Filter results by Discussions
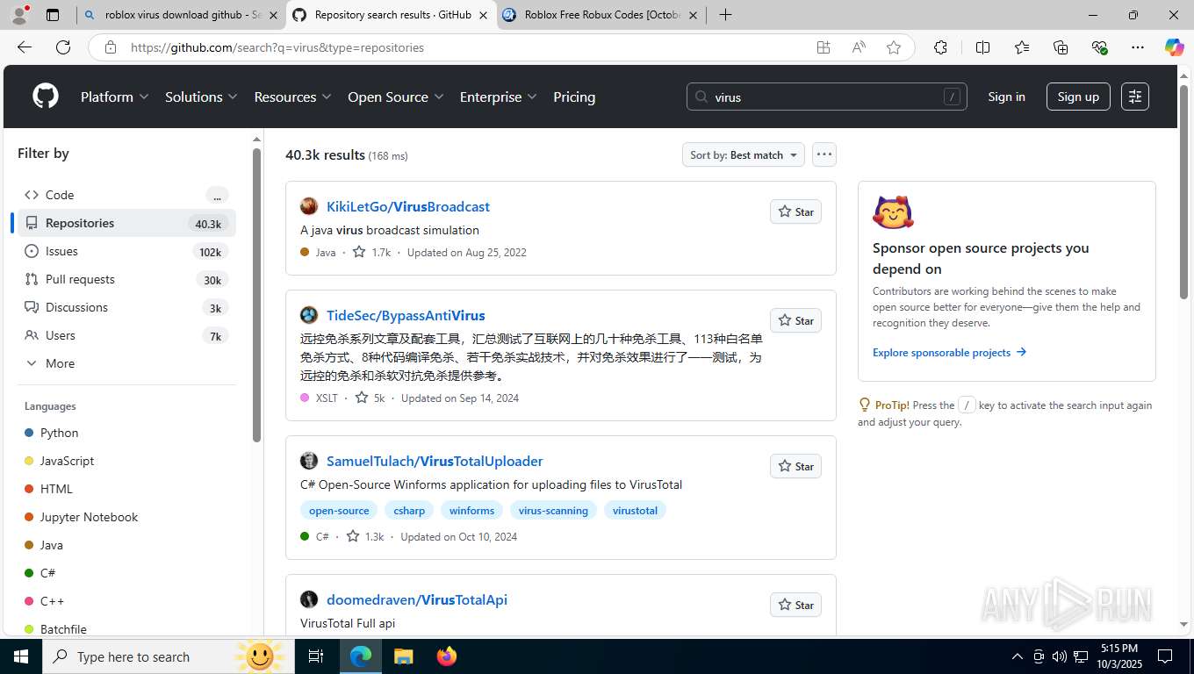Image resolution: width=1194 pixels, height=674 pixels. point(126,307)
